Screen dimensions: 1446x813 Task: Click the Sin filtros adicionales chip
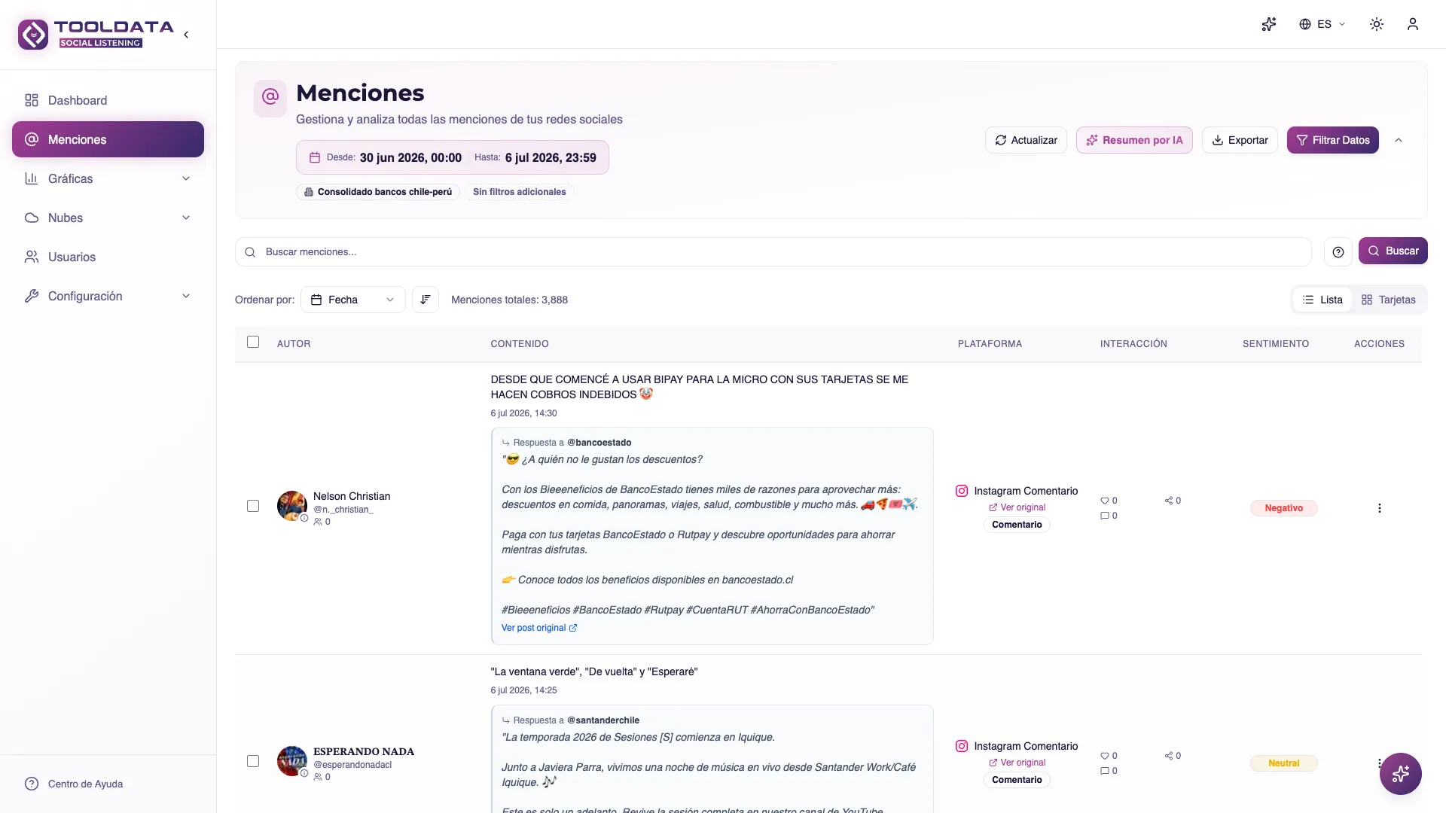pyautogui.click(x=519, y=192)
